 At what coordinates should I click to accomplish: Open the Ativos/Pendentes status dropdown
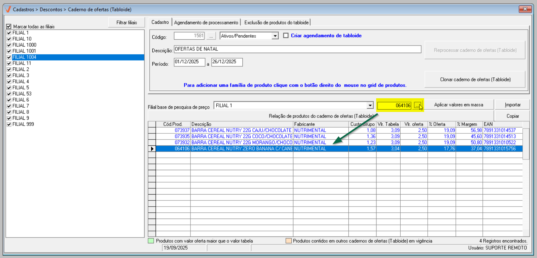(x=275, y=36)
